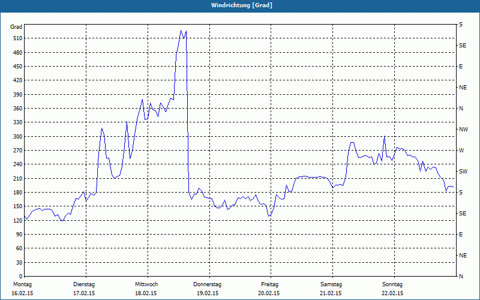Select the date 21.02.15
Viewport: 480px width, 300px height.
tap(331, 293)
